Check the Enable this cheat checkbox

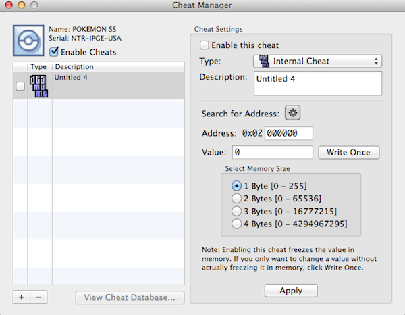[205, 45]
